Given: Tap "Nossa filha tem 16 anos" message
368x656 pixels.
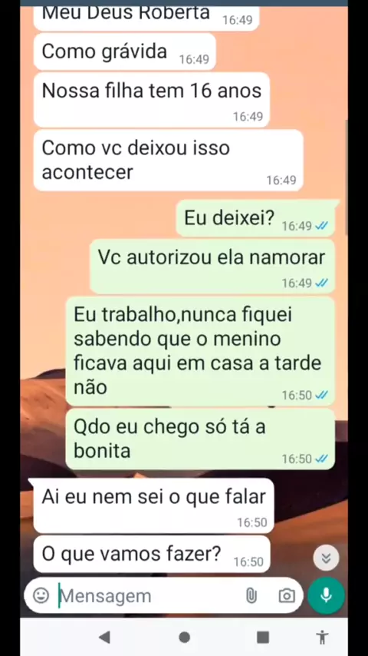Looking at the screenshot, I should [152, 100].
